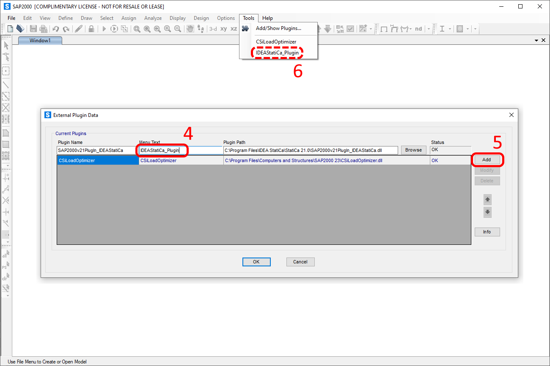This screenshot has height=366, width=550.
Task: Click the puzzle-piece icon beside Add/Show Plugins
Action: pos(245,28)
